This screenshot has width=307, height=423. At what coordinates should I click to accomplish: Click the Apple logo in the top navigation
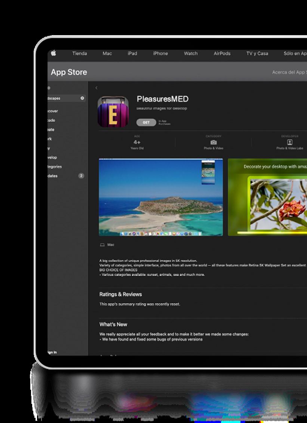53,53
